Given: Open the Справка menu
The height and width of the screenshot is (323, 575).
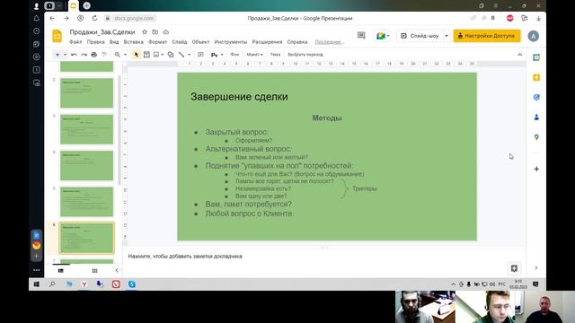Looking at the screenshot, I should click(297, 42).
